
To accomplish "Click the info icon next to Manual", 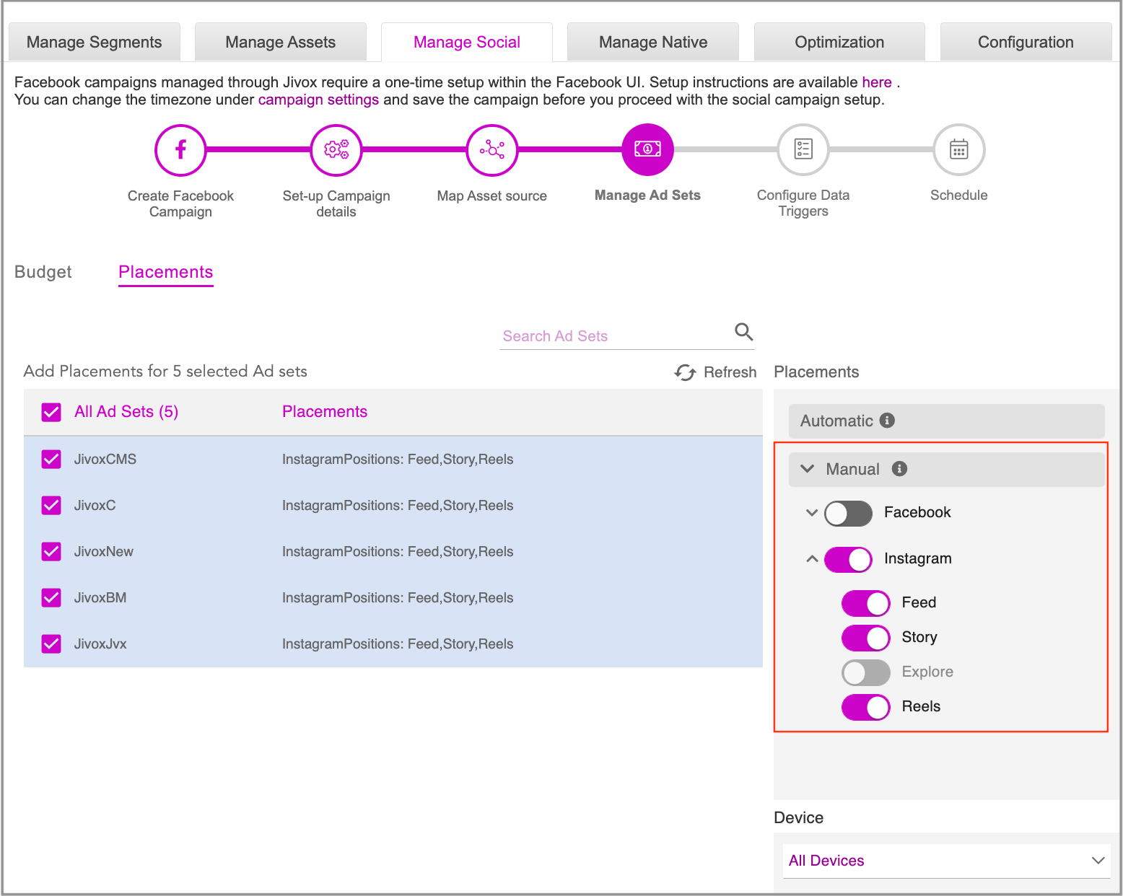I will click(899, 469).
